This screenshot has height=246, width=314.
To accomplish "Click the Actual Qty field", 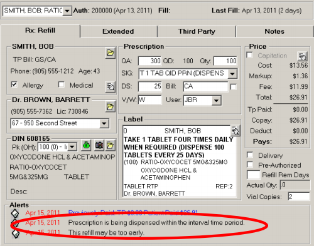I will click(295, 185).
